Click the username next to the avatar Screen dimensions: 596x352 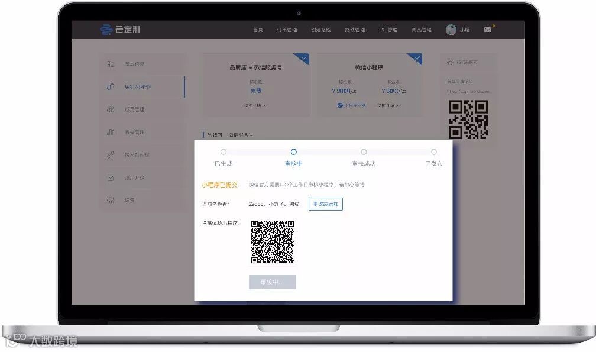click(x=465, y=30)
